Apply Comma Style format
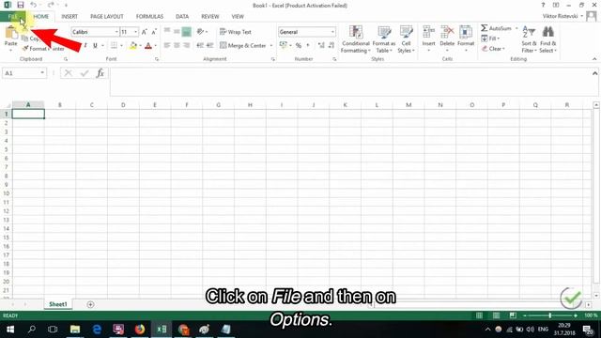Image resolution: width=601 pixels, height=338 pixels. click(308, 46)
